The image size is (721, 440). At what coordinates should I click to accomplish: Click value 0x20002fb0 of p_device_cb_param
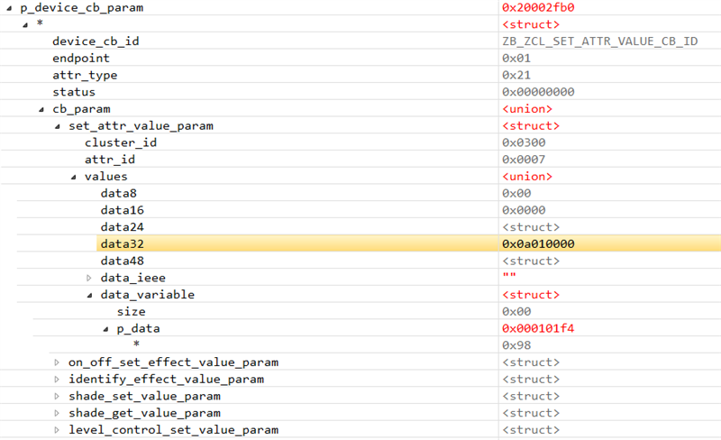(538, 8)
